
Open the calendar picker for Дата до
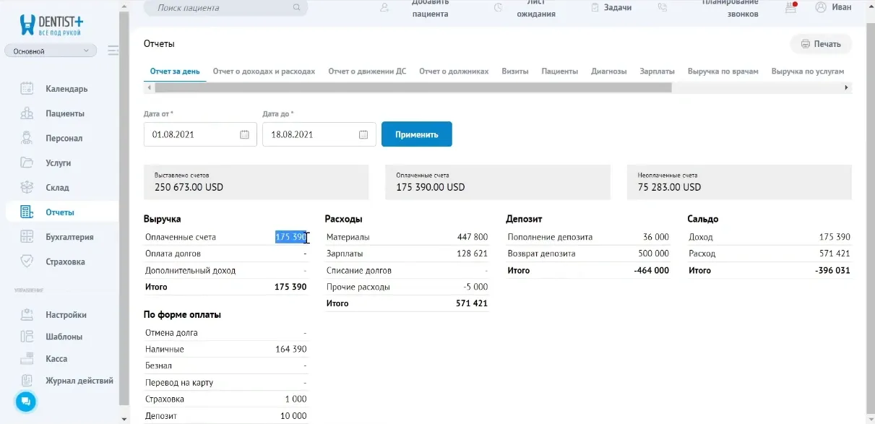363,134
